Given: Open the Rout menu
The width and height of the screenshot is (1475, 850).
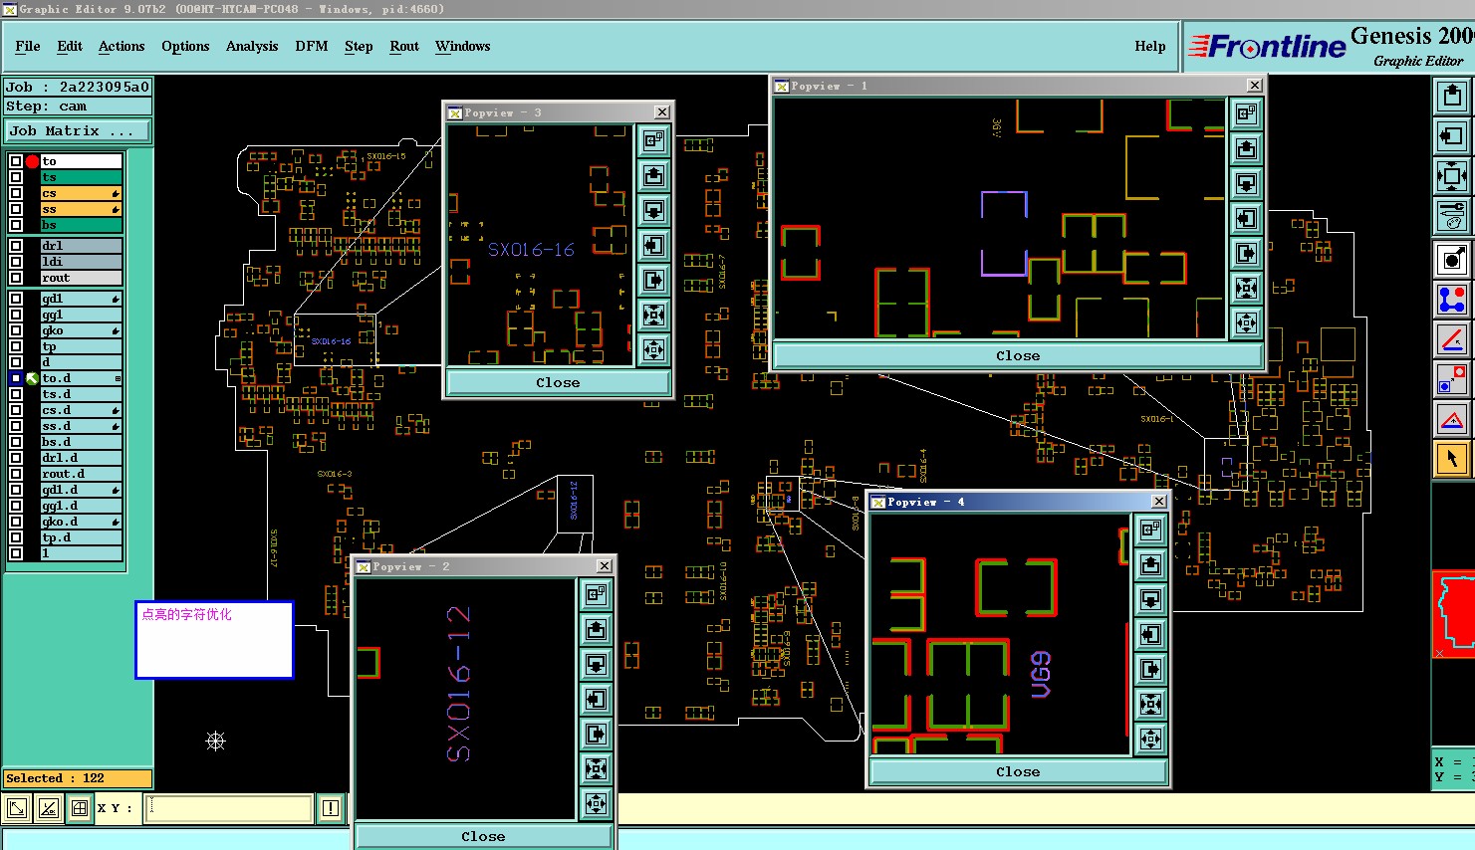Looking at the screenshot, I should click(x=404, y=47).
